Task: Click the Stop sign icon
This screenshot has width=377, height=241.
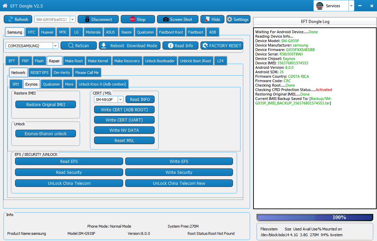Action: [132, 20]
